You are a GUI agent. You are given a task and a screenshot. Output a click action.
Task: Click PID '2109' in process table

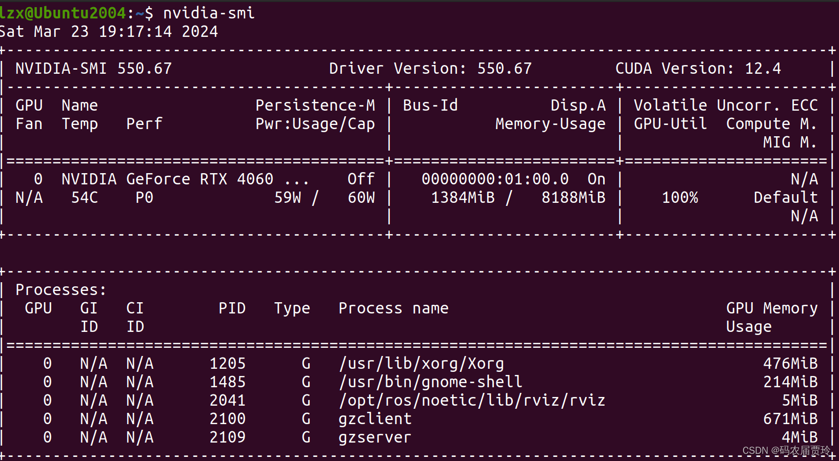[x=227, y=437]
